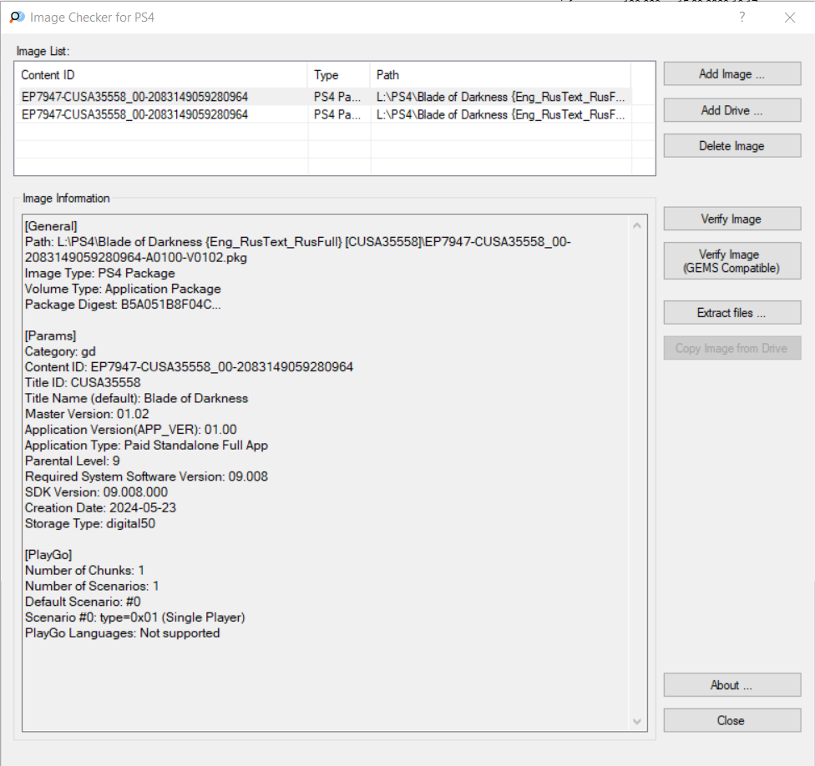Click the Application Version(APP_VER) line

click(x=131, y=430)
